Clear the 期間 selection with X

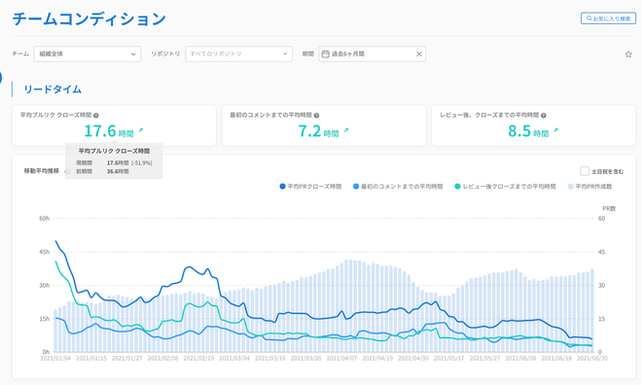[419, 54]
